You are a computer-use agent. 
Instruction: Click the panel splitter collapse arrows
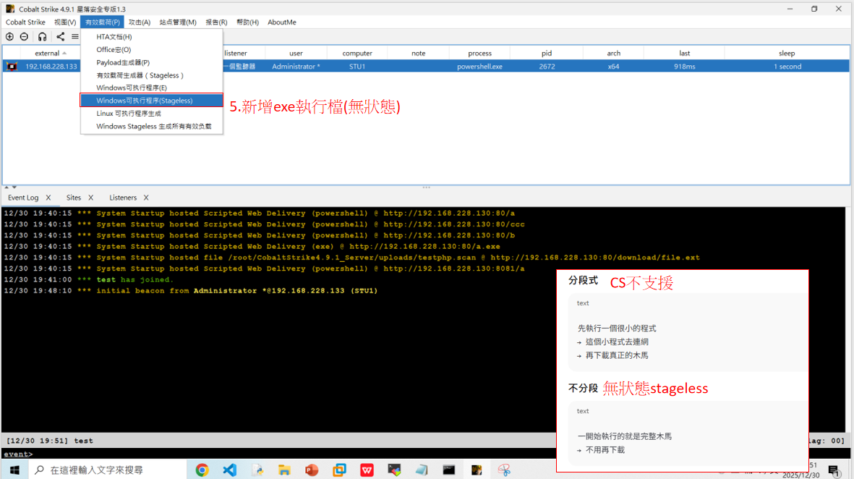pyautogui.click(x=10, y=187)
